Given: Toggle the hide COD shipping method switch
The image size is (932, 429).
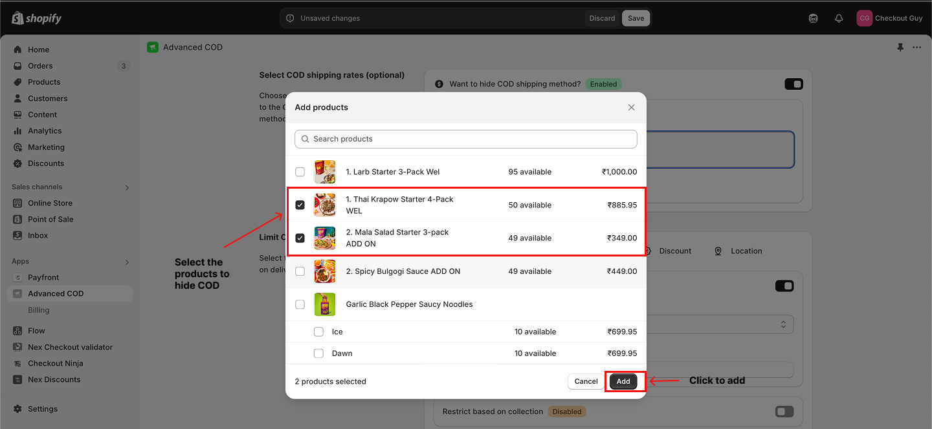Looking at the screenshot, I should (793, 84).
